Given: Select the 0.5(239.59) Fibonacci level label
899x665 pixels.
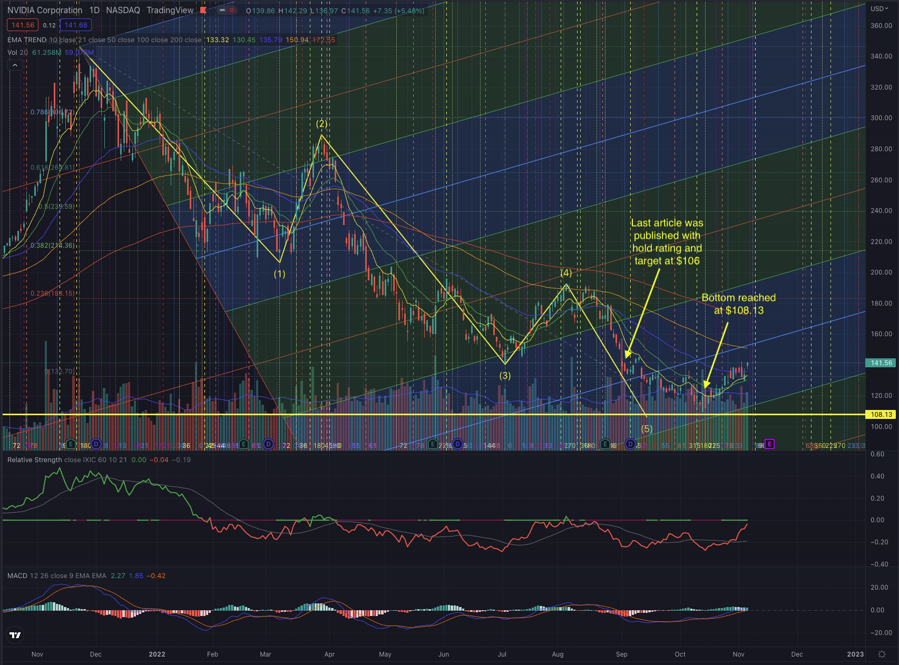Looking at the screenshot, I should pyautogui.click(x=56, y=207).
